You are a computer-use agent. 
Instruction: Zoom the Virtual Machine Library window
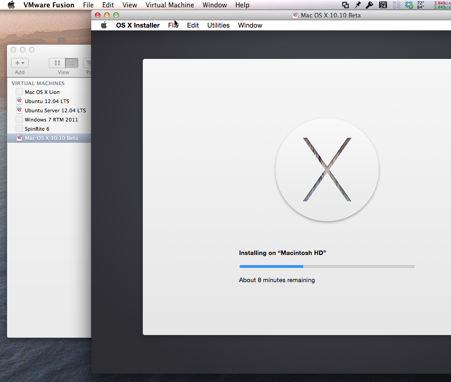pos(32,50)
